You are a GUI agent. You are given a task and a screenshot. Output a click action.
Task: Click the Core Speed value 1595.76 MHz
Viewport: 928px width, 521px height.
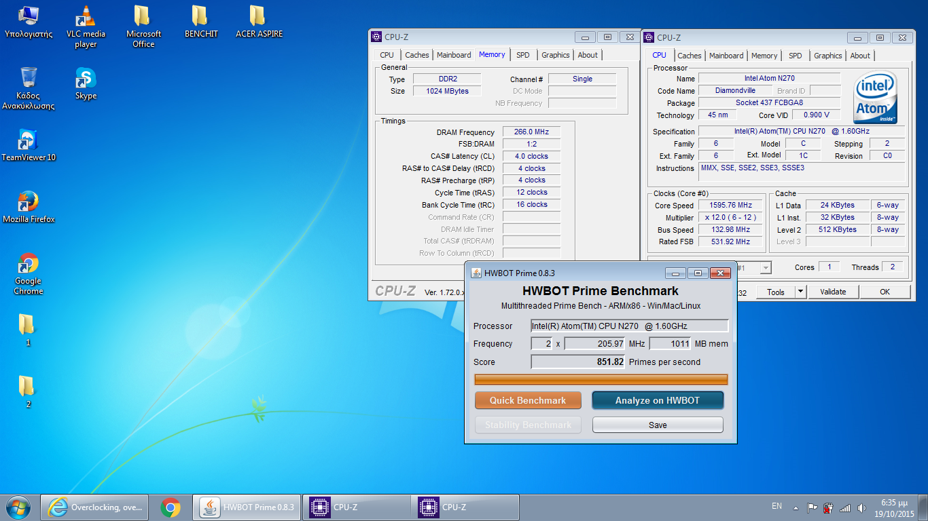pos(732,206)
